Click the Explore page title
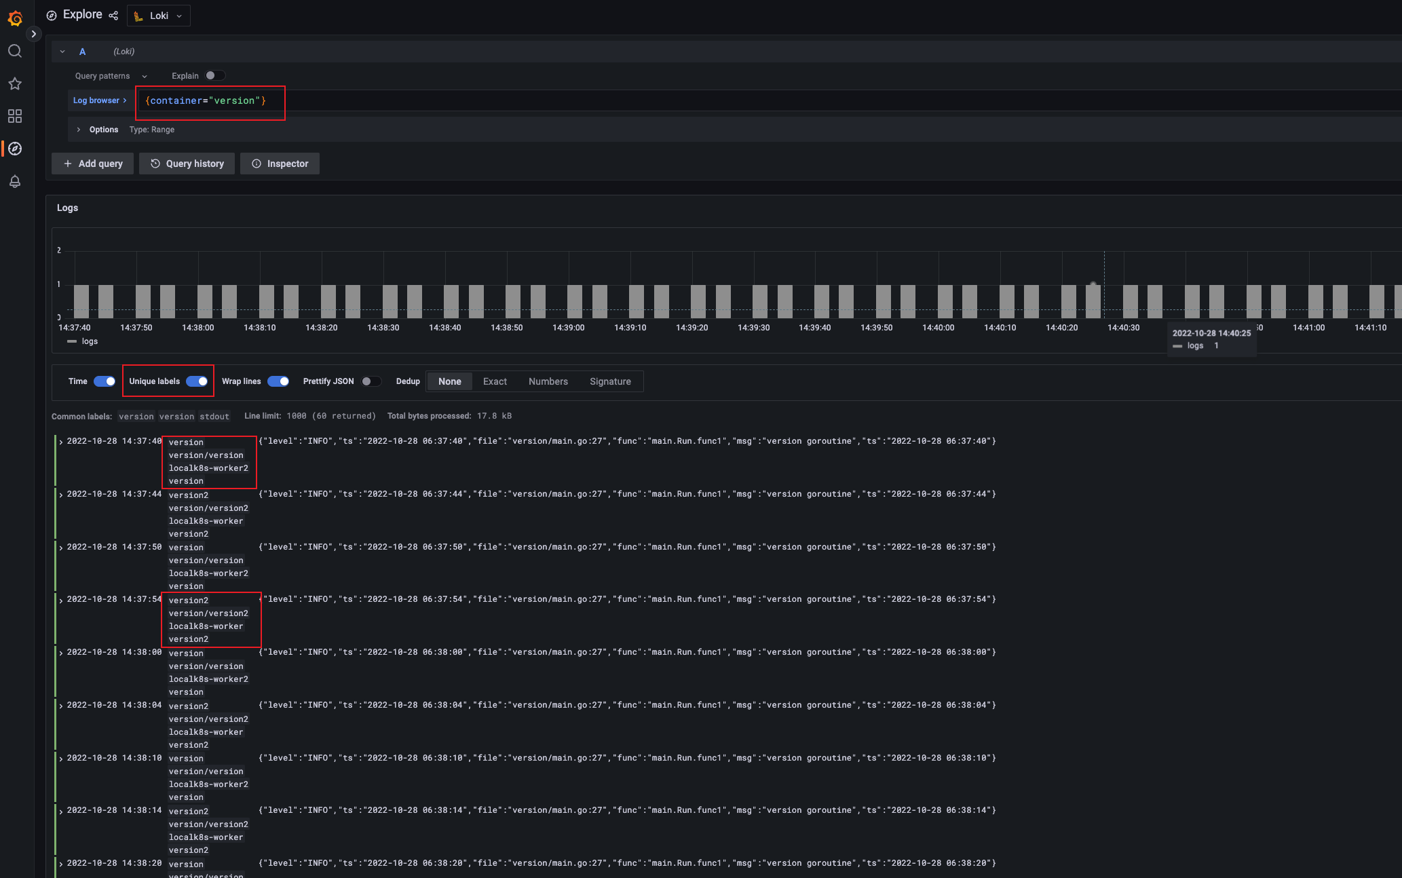Screen dimensions: 1402x878 coord(83,15)
